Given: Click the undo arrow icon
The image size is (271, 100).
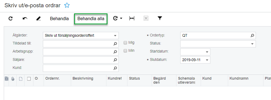Looking at the screenshot, I should 25,18.
